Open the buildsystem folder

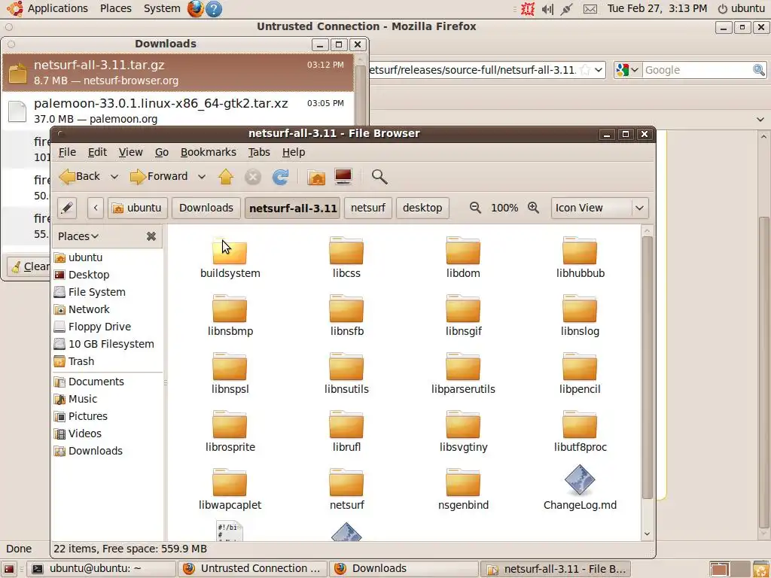[230, 258]
